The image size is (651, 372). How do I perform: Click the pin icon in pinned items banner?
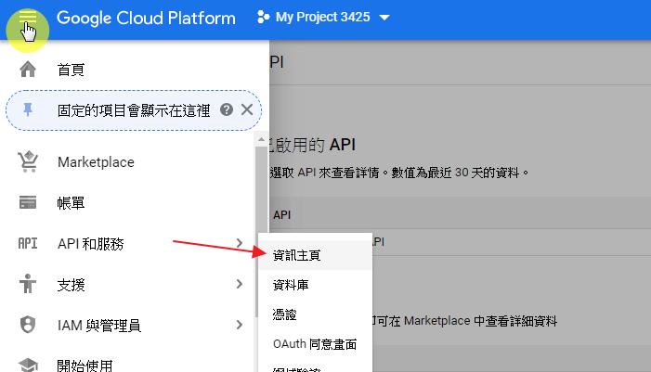(28, 109)
